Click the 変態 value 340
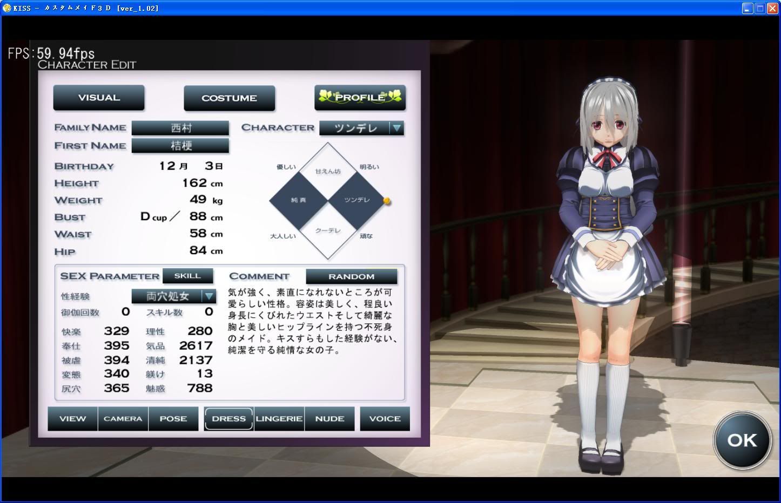This screenshot has height=503, width=781. point(117,374)
